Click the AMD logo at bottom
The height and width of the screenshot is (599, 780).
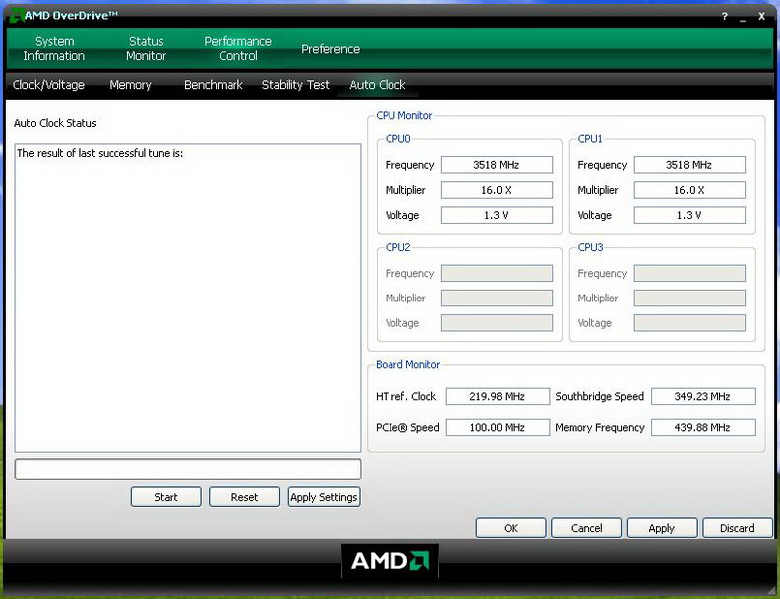coord(390,561)
